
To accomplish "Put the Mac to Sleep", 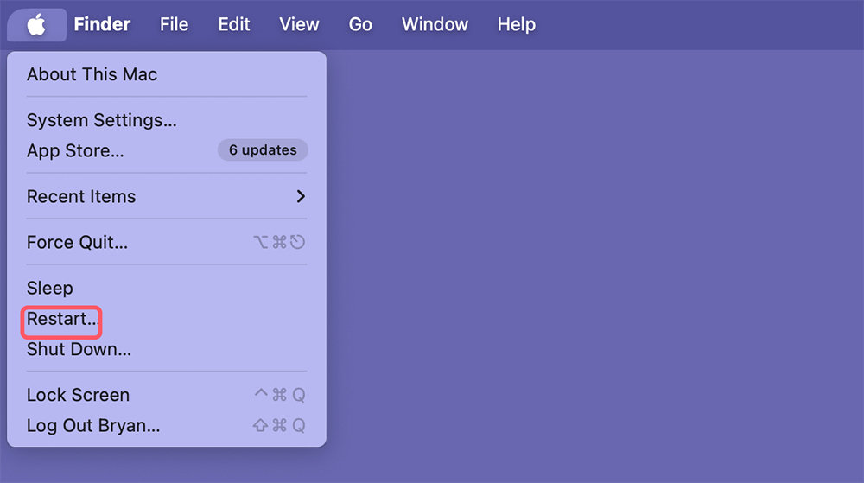I will [x=50, y=288].
